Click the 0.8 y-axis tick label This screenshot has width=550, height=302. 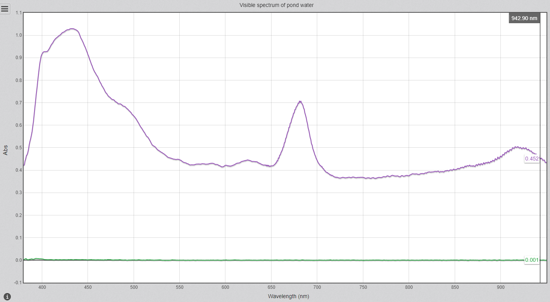pos(19,80)
